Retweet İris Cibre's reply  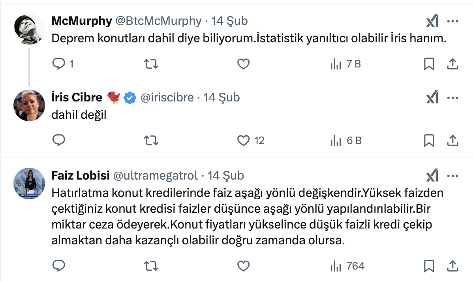pos(150,140)
